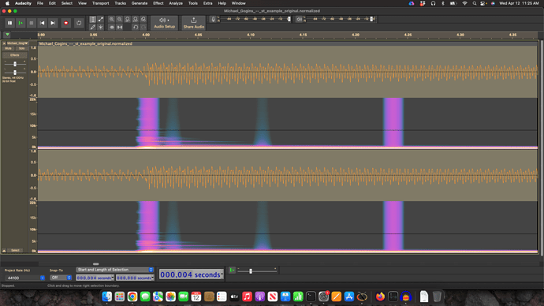Screen dimensions: 544x306
Task: Select the Draw (pencil) tool
Action: coord(92,27)
